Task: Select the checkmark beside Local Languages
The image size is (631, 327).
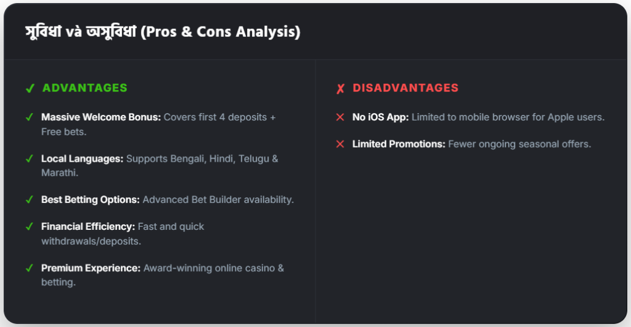Action: click(x=30, y=159)
